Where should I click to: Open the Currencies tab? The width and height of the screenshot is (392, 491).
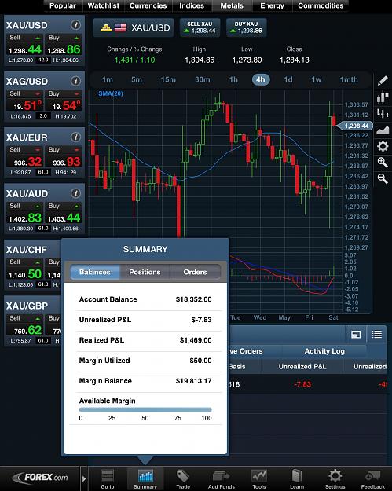coord(148,5)
